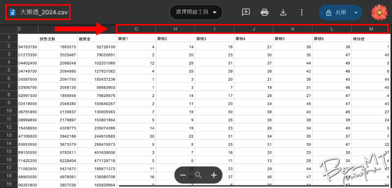Click the 獎號6 header cell
The width and height of the screenshot is (392, 188).
[332, 38]
